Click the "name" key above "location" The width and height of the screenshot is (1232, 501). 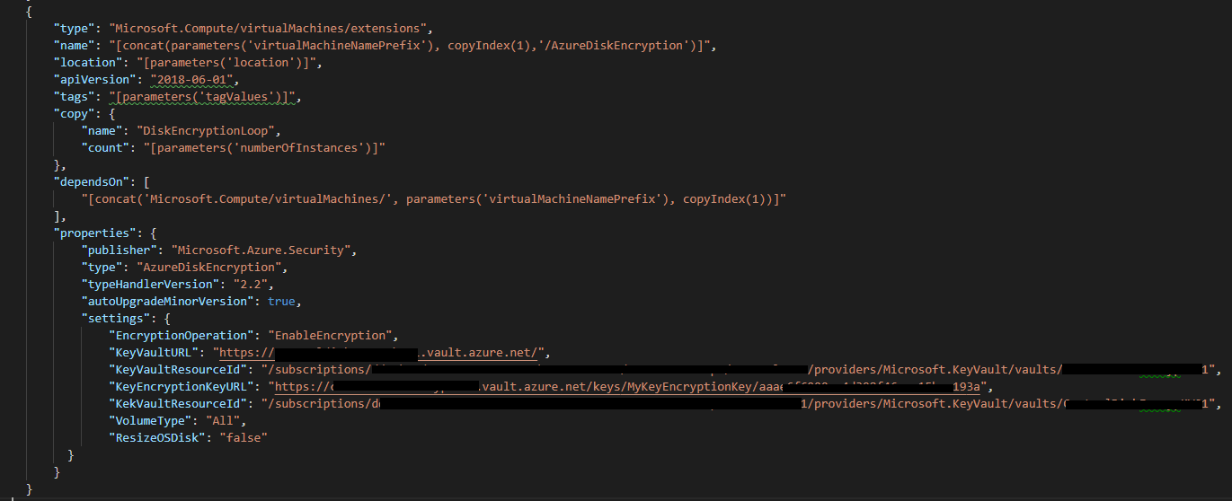point(74,46)
